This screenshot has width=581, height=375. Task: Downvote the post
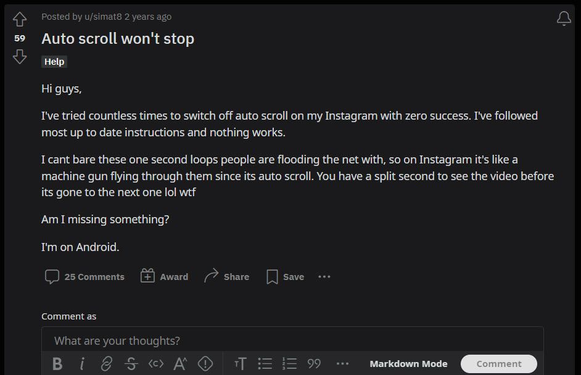pos(19,56)
